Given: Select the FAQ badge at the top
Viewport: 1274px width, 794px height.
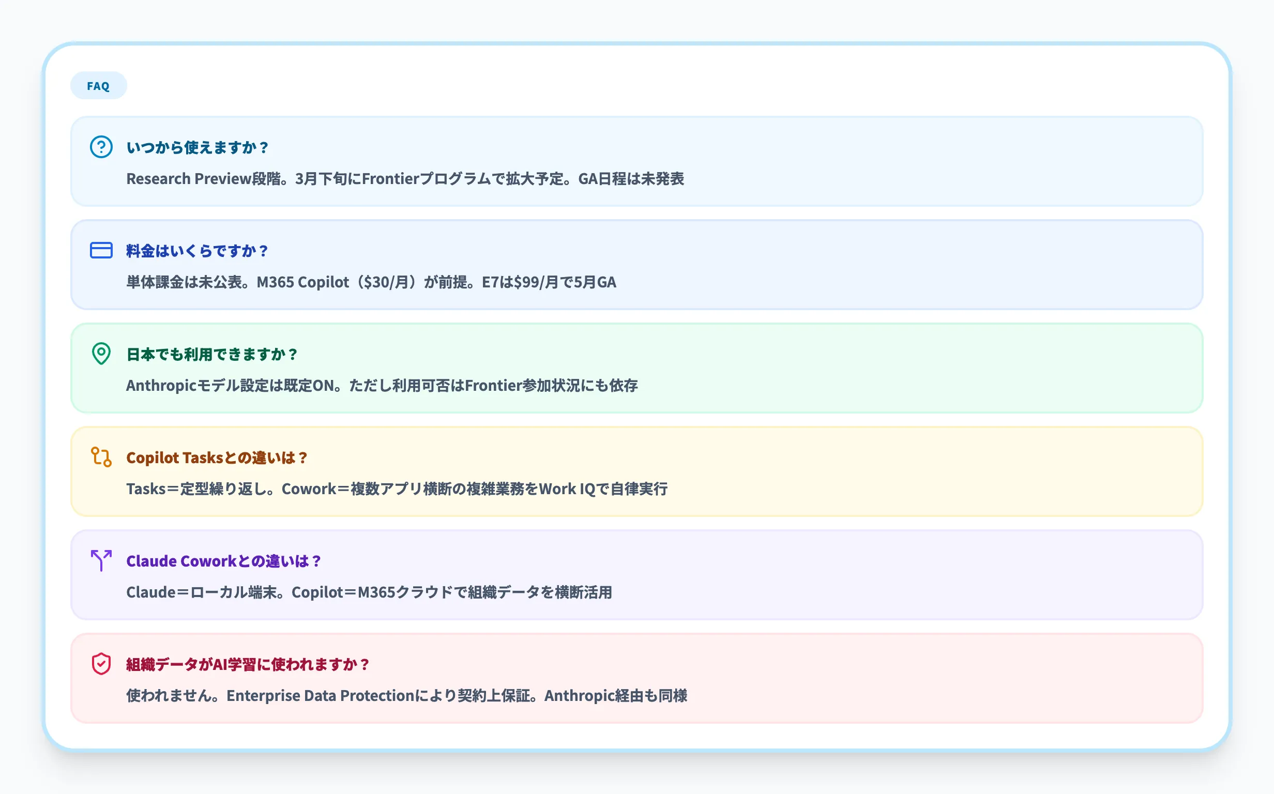Looking at the screenshot, I should (98, 85).
